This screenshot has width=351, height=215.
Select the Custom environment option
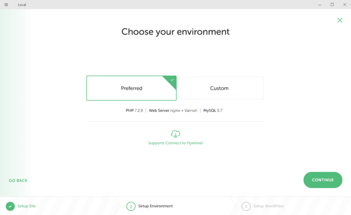(220, 88)
